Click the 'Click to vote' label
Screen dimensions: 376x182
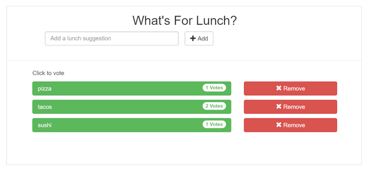[48, 73]
